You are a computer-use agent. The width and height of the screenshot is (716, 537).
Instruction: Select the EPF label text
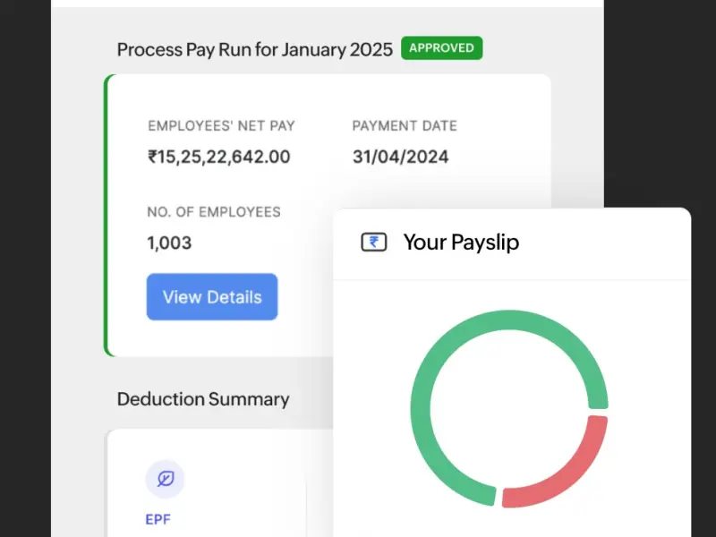click(x=159, y=519)
